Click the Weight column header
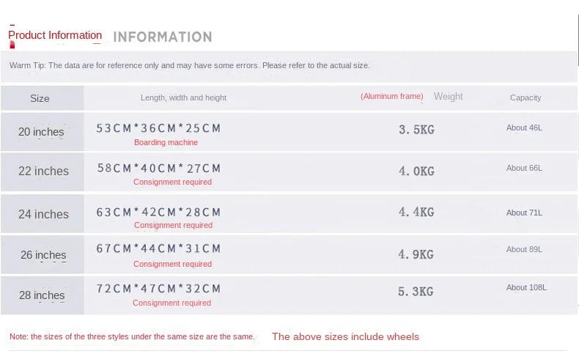The height and width of the screenshot is (354, 579). pos(448,96)
